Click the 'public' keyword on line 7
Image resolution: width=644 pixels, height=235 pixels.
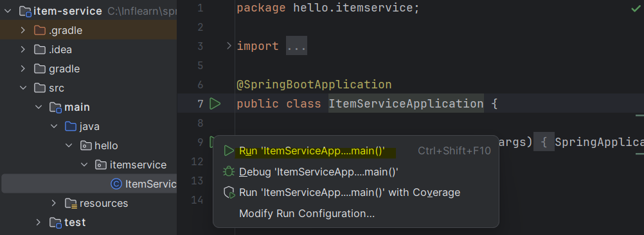click(257, 104)
